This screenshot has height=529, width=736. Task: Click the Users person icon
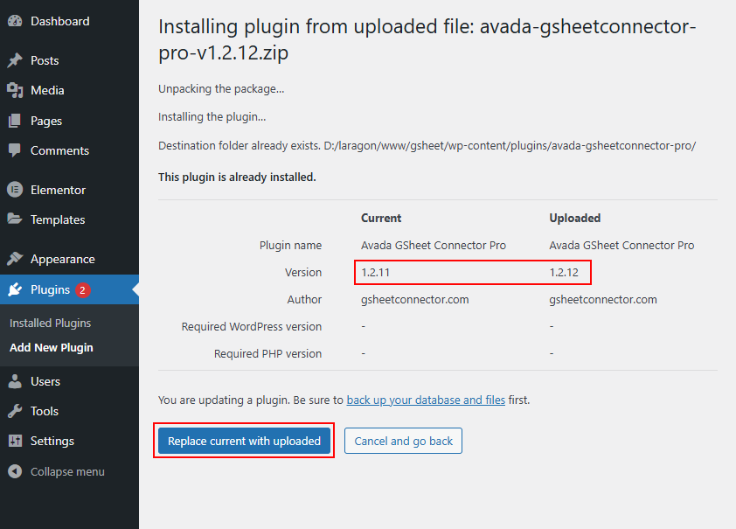pyautogui.click(x=14, y=381)
